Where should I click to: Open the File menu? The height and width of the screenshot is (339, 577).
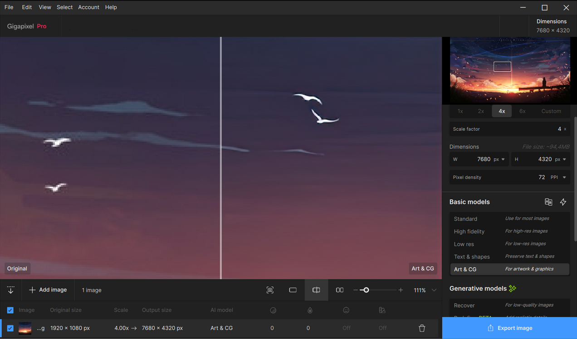(x=9, y=7)
